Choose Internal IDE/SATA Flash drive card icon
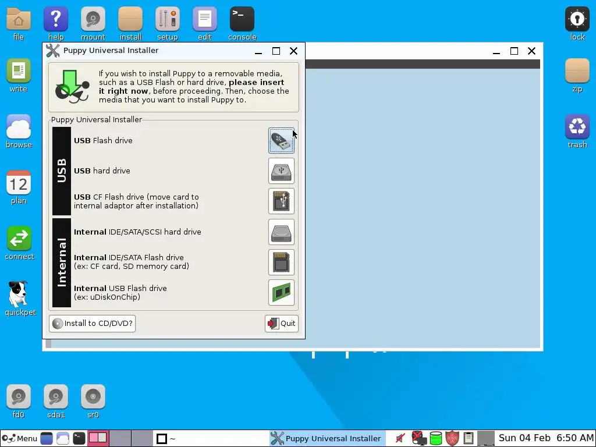The width and height of the screenshot is (596, 447). tap(281, 262)
